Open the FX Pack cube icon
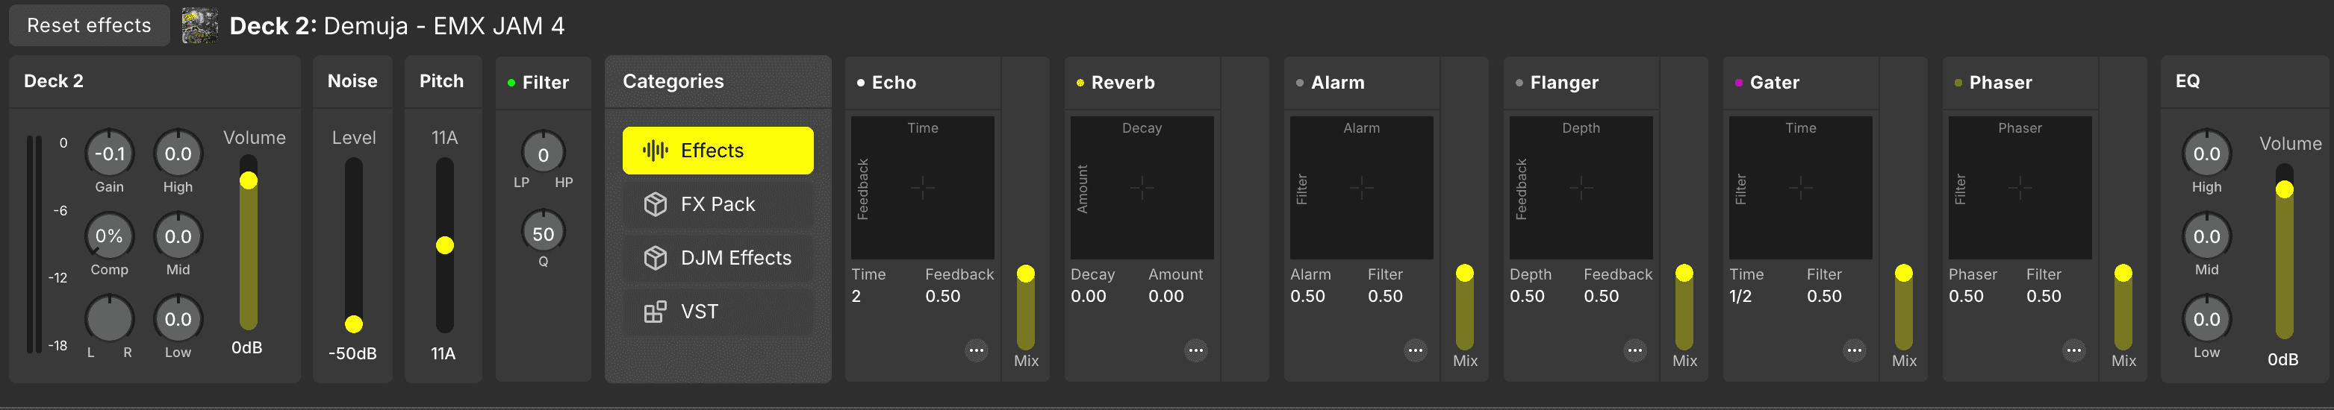 pyautogui.click(x=655, y=204)
